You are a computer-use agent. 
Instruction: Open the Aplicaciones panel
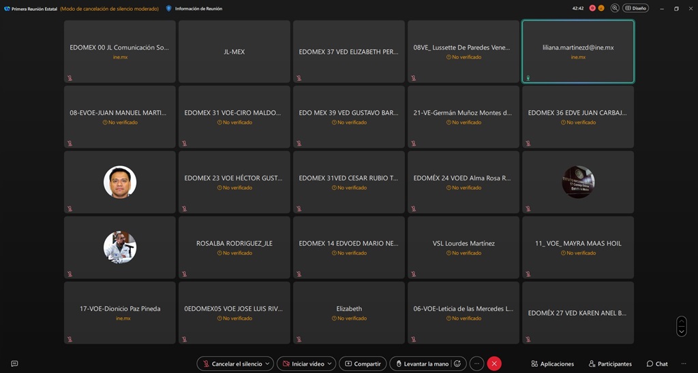552,363
